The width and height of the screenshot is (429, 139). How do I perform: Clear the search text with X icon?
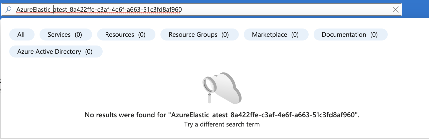click(395, 9)
